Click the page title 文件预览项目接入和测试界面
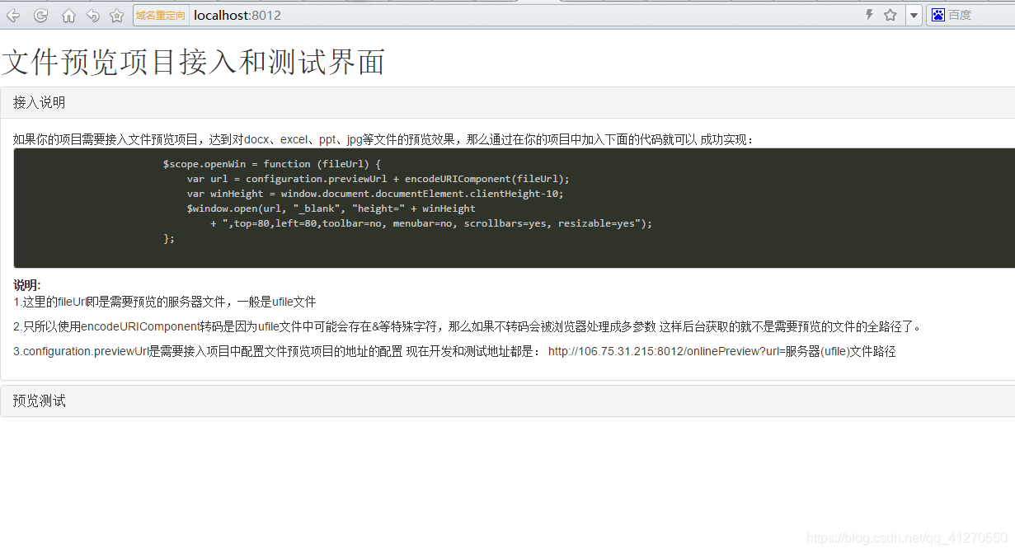 tap(194, 62)
